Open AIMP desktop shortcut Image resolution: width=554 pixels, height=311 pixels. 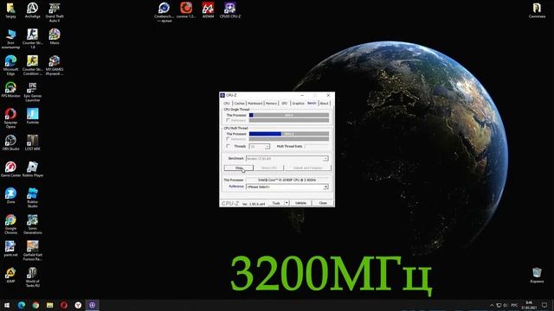coord(10,275)
